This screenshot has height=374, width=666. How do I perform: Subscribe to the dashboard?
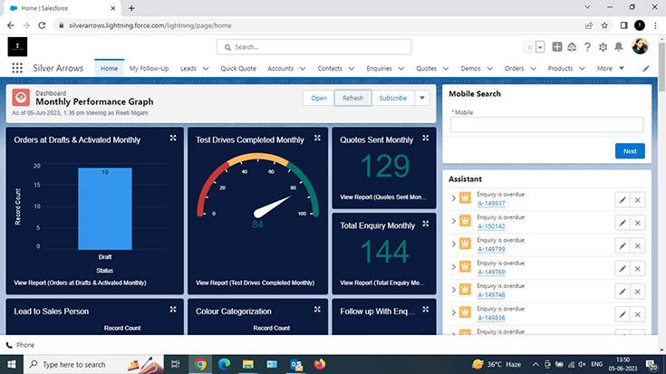coord(393,98)
